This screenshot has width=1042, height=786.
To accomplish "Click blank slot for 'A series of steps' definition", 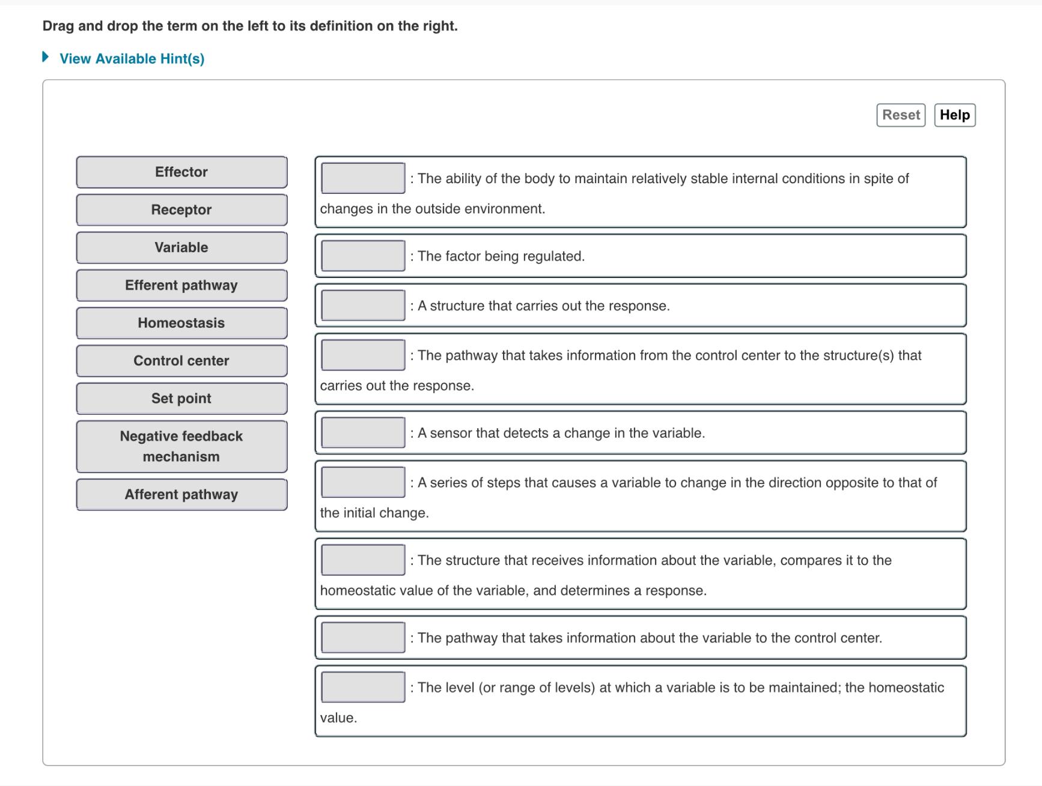I will pos(363,482).
